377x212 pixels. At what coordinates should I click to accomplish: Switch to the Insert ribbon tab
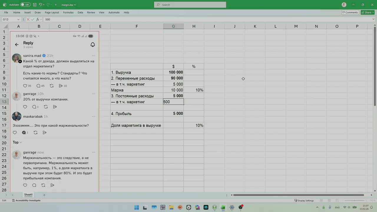tap(27, 12)
